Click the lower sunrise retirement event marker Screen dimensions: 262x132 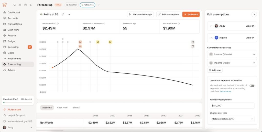coord(80,46)
